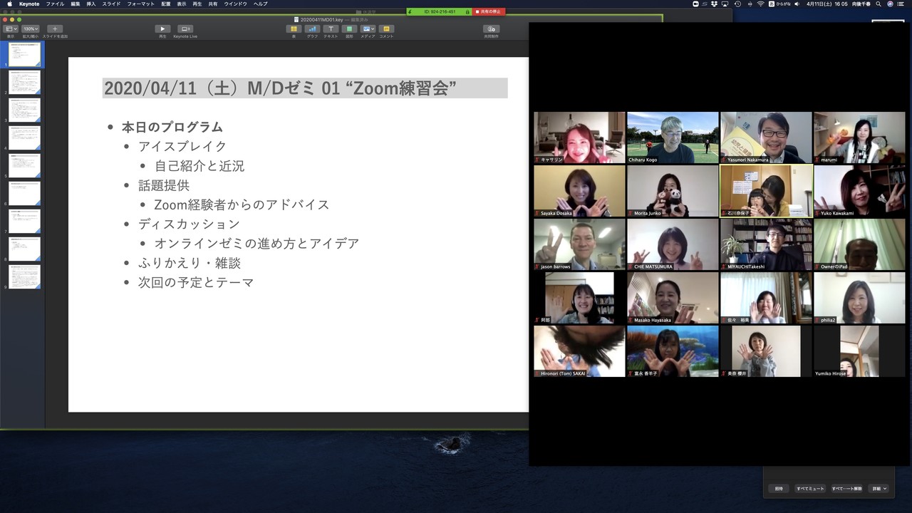Insert a table with the 表 icon

click(x=294, y=29)
